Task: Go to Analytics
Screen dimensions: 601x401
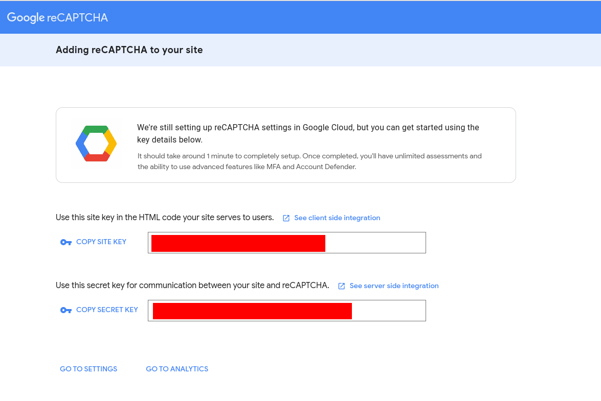Action: pos(177,369)
